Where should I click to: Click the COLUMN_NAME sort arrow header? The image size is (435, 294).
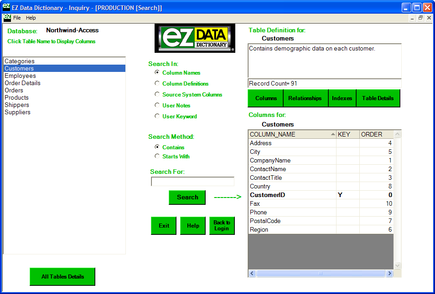[x=332, y=134]
